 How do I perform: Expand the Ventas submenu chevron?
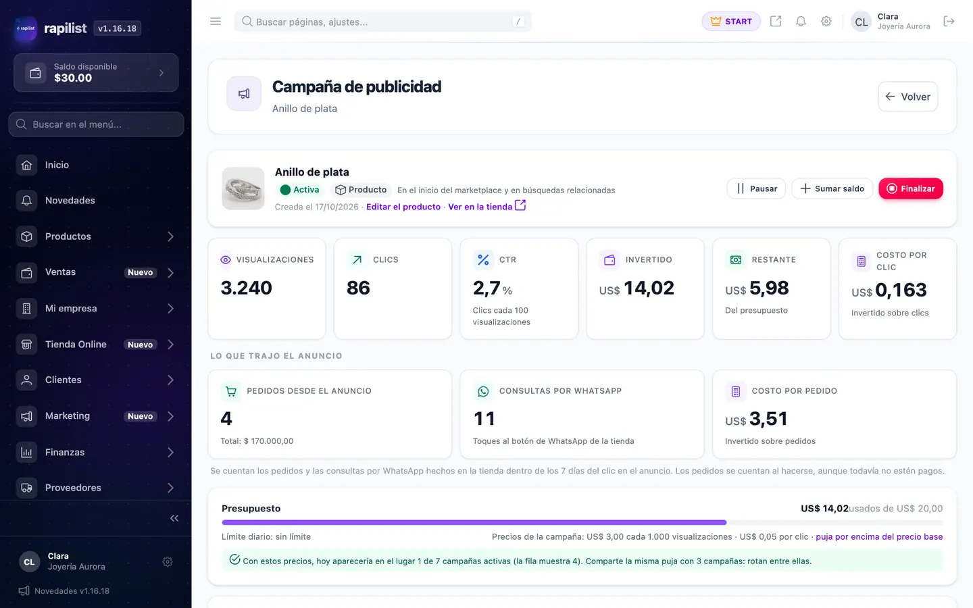pos(170,272)
